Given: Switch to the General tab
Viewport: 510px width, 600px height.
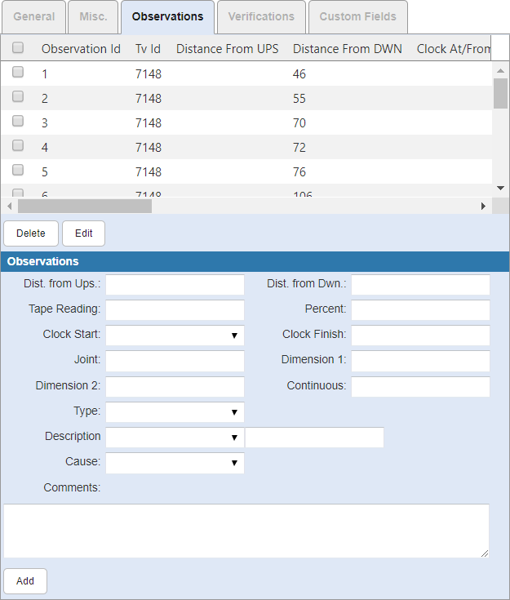Looking at the screenshot, I should (x=34, y=17).
